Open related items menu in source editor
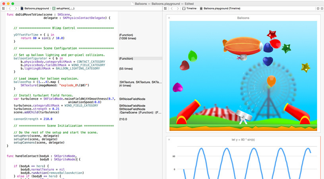The image size is (324, 179). pyautogui.click(x=3, y=8)
